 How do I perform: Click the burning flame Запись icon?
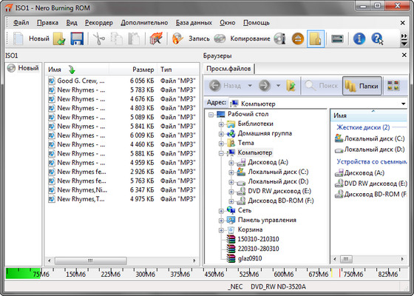coord(177,38)
